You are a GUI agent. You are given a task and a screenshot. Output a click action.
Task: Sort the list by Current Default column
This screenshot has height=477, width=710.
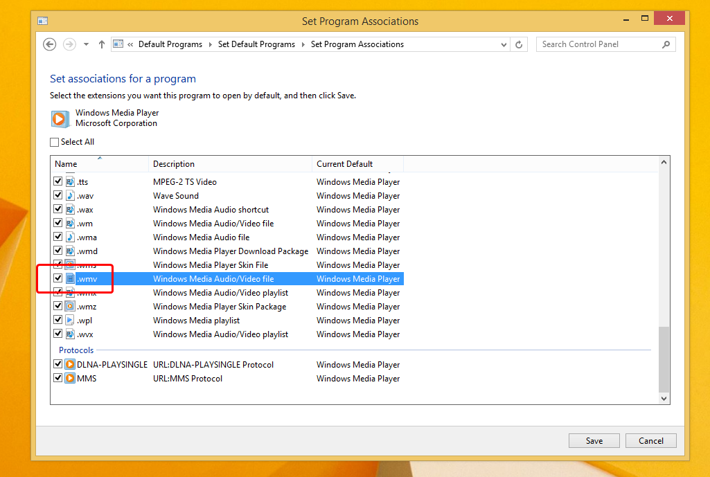click(x=357, y=164)
